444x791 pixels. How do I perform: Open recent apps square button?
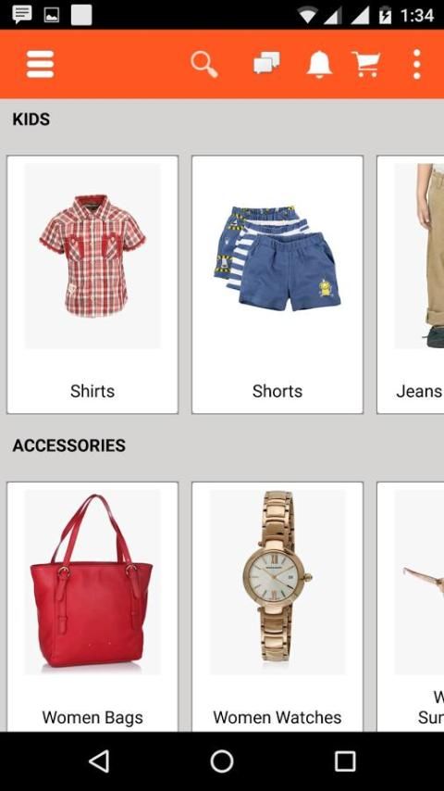345,761
